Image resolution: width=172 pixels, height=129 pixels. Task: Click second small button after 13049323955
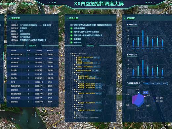click(100, 93)
